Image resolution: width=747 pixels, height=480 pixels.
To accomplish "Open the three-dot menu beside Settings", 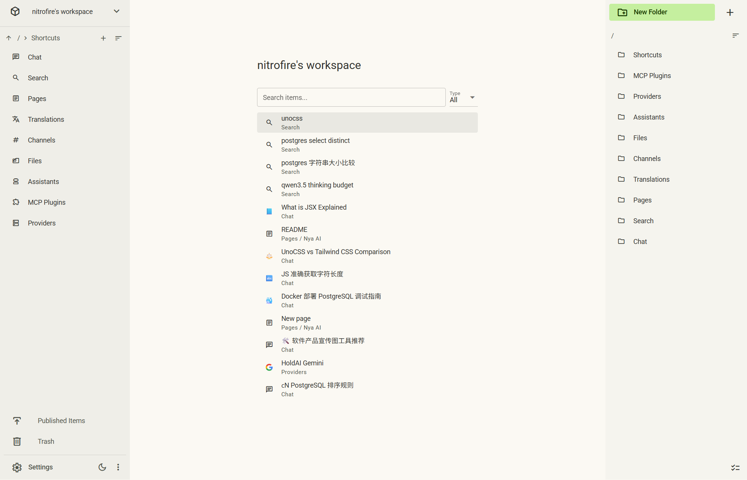I will [118, 467].
